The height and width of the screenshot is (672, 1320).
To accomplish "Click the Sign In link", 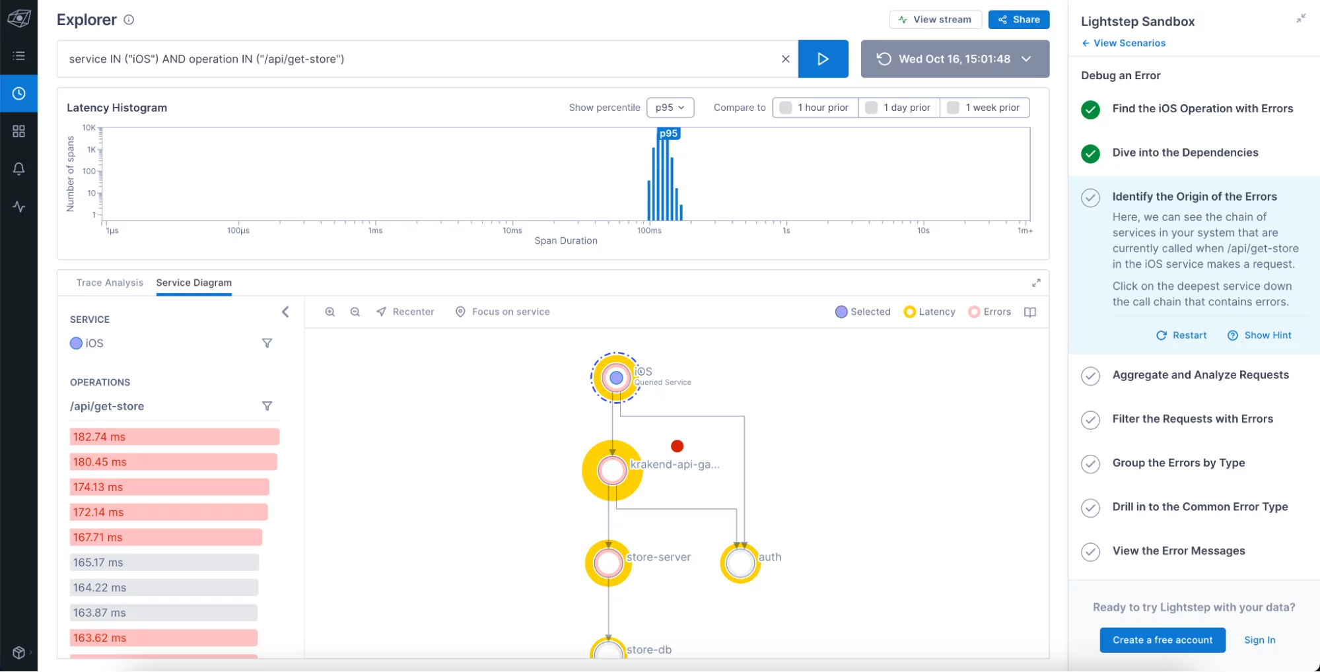I will click(1259, 640).
